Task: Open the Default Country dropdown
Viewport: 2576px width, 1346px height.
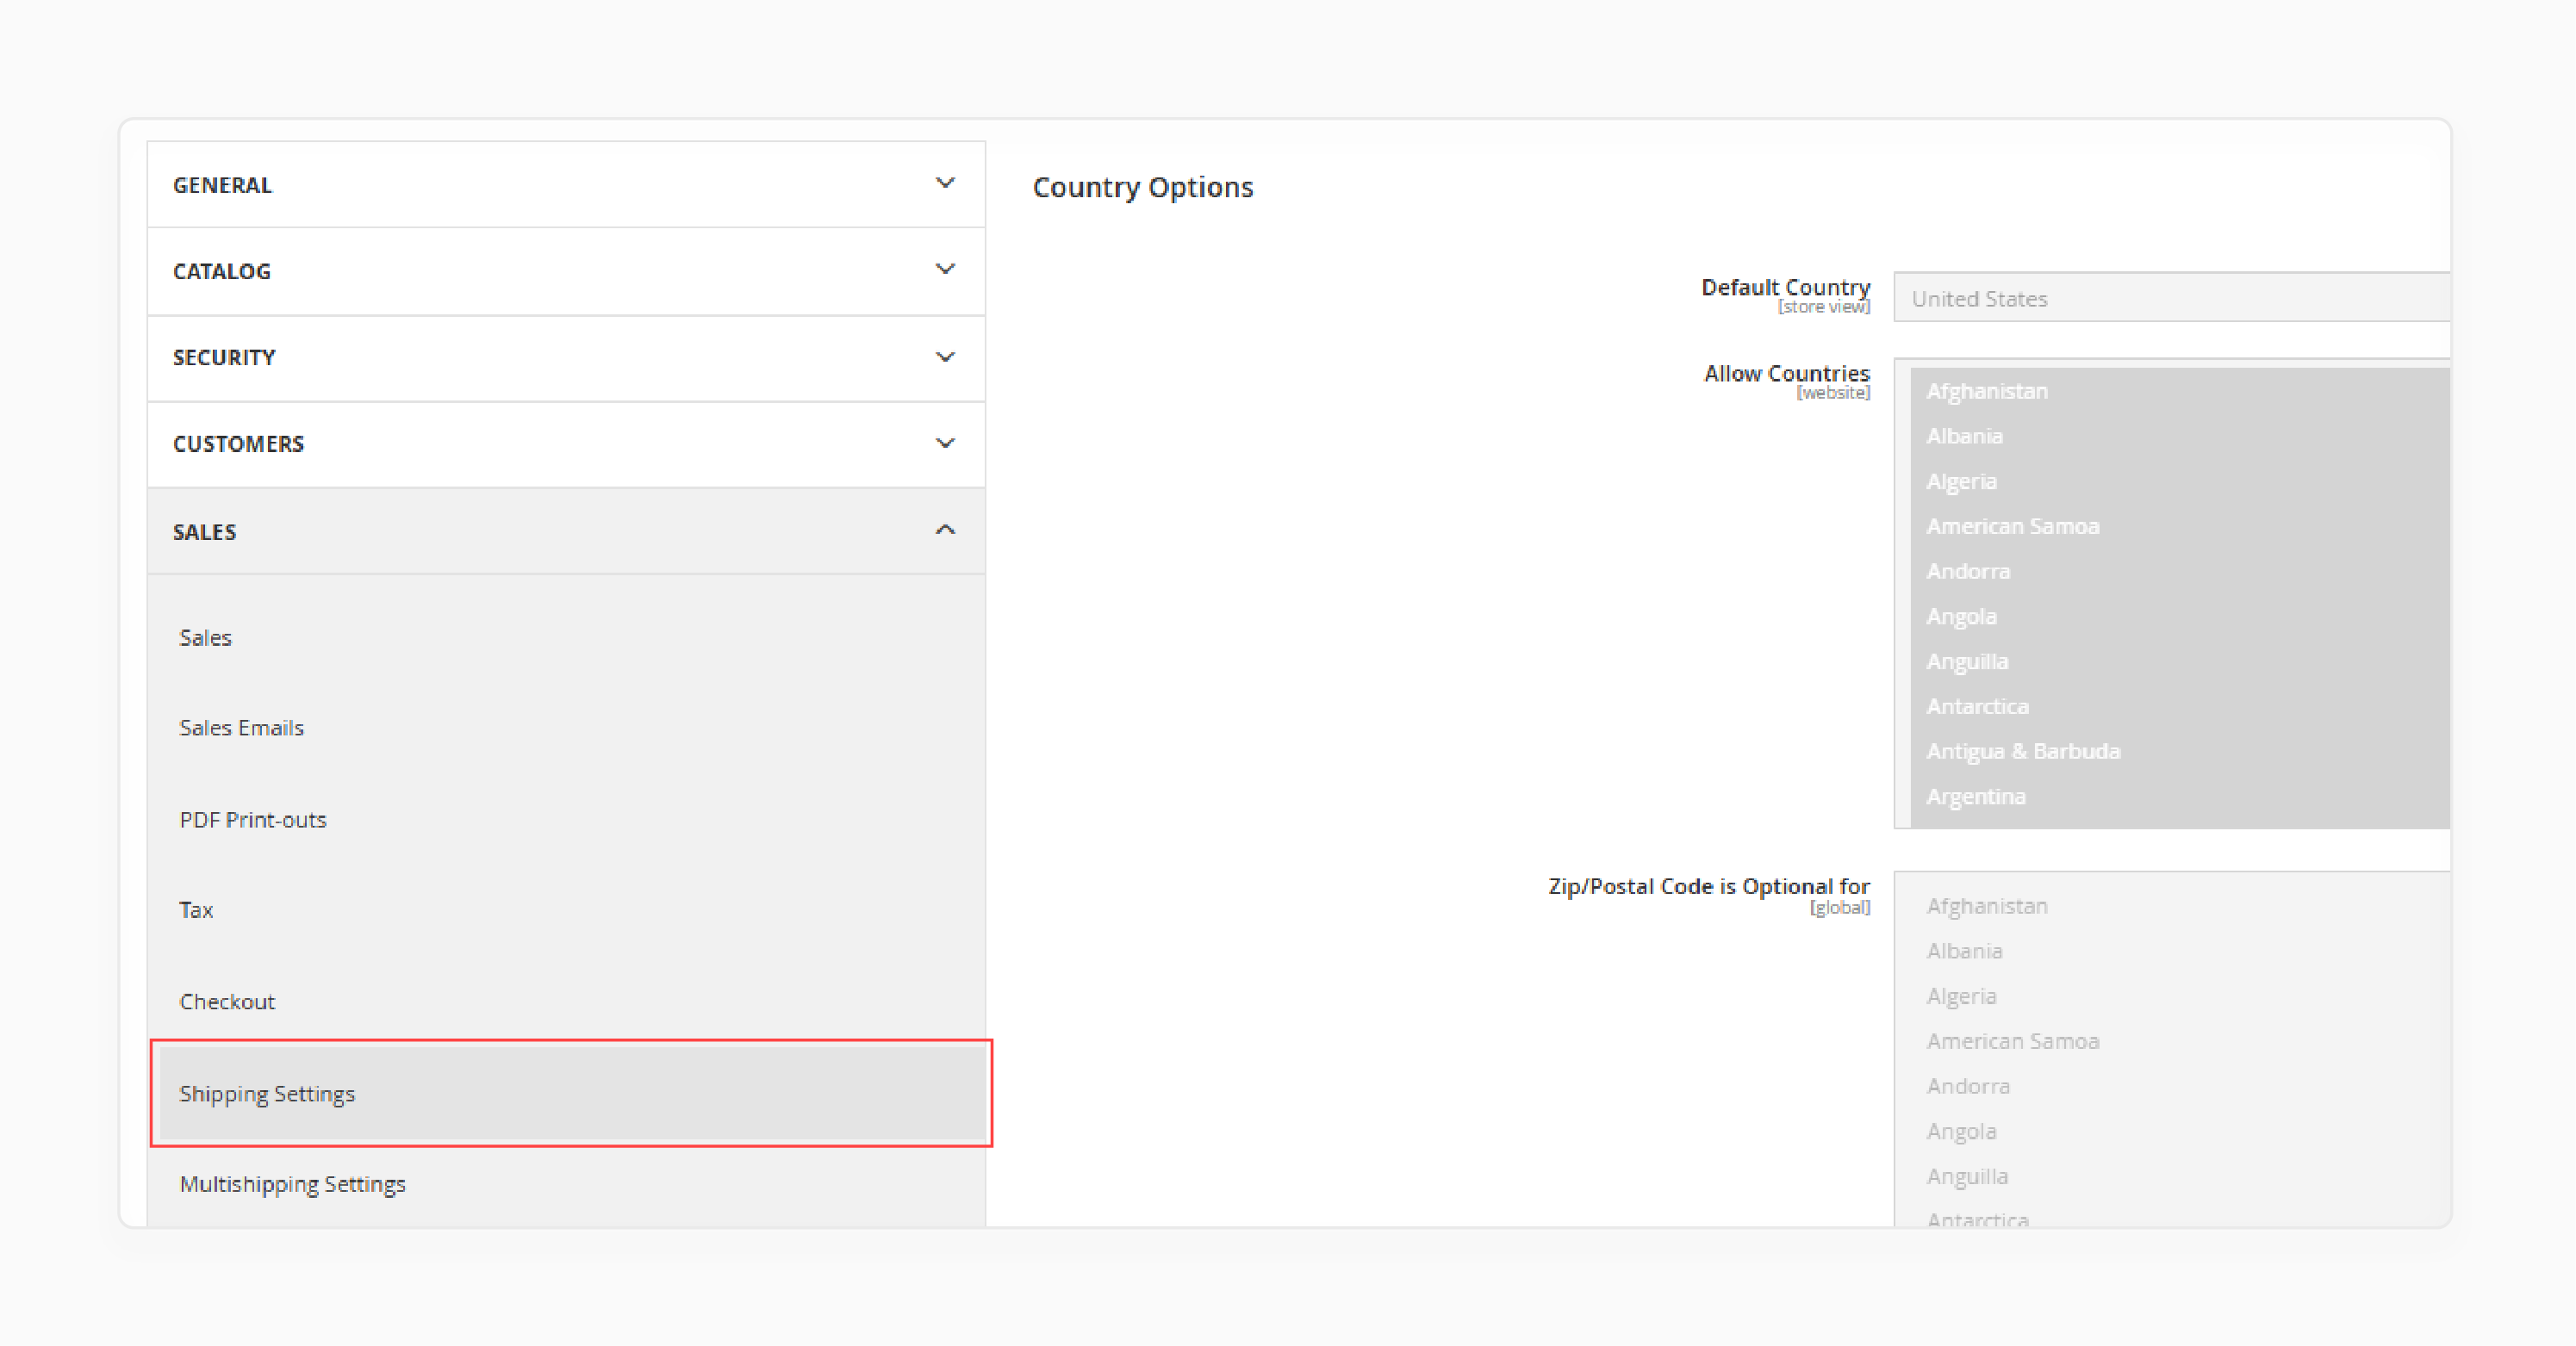Action: click(x=2172, y=298)
